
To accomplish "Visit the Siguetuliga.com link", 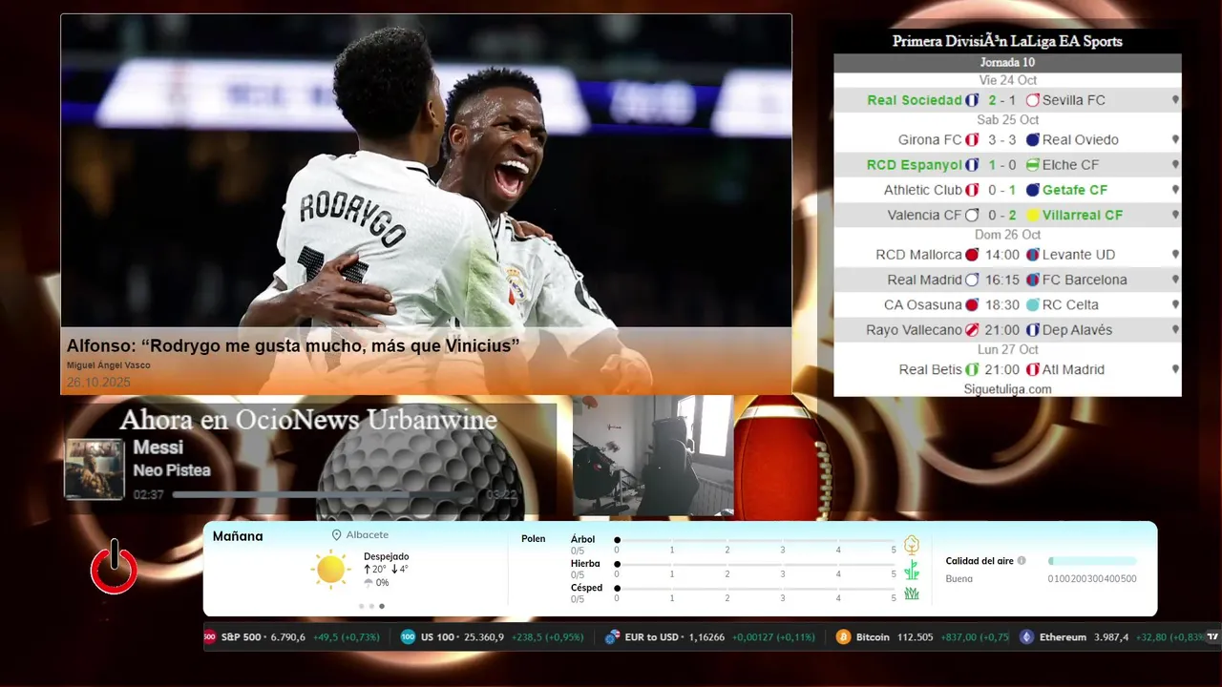I will (x=1007, y=389).
